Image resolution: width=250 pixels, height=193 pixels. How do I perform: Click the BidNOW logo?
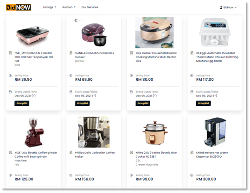[x=19, y=7]
